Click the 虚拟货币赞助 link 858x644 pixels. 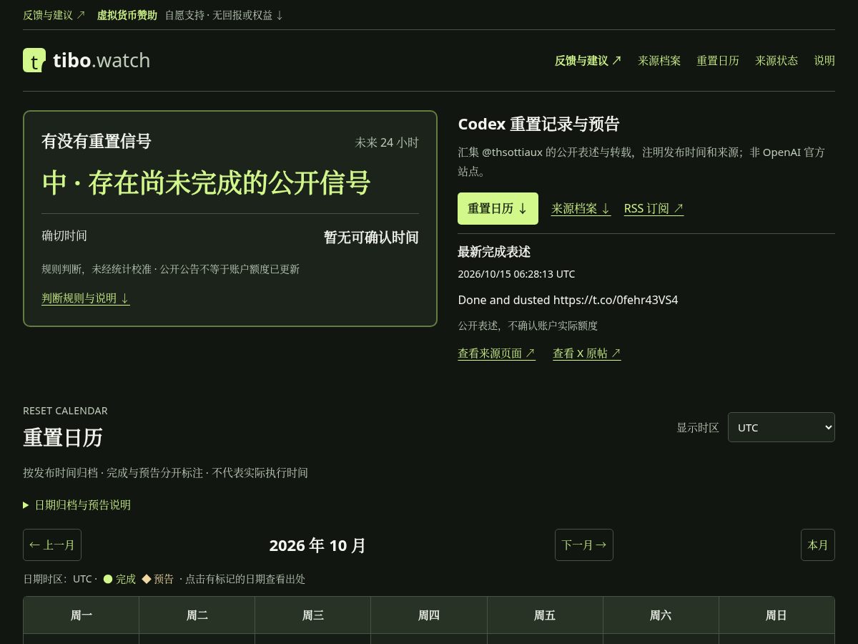[x=127, y=14]
